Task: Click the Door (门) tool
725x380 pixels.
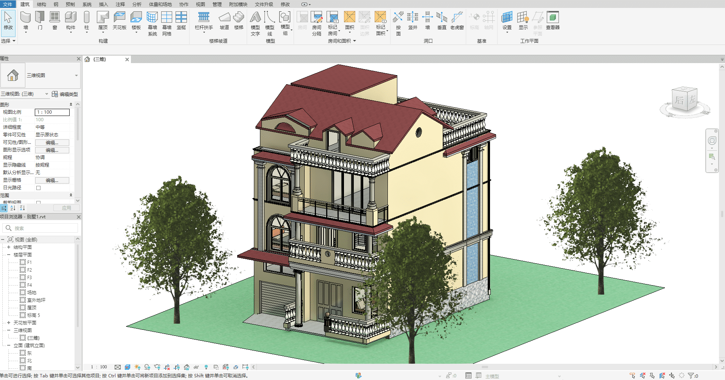Action: point(40,21)
